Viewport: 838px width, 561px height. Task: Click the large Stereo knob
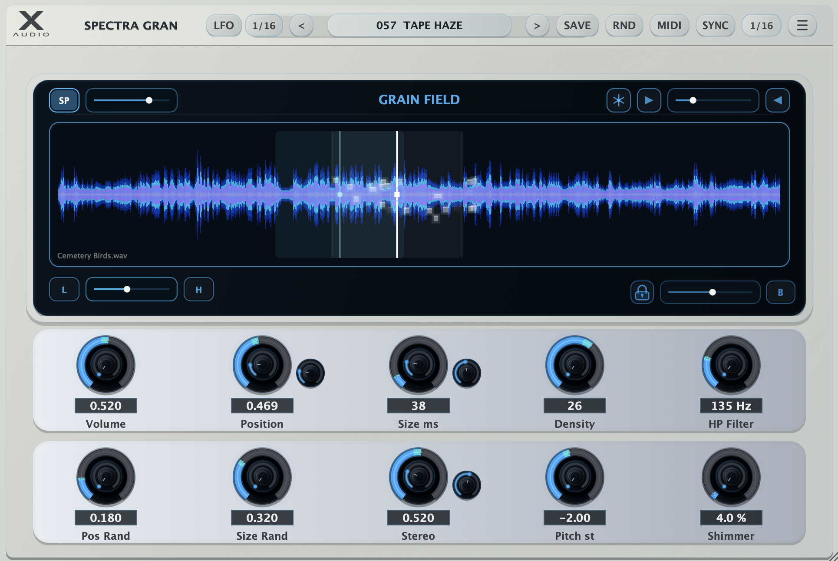pyautogui.click(x=419, y=477)
